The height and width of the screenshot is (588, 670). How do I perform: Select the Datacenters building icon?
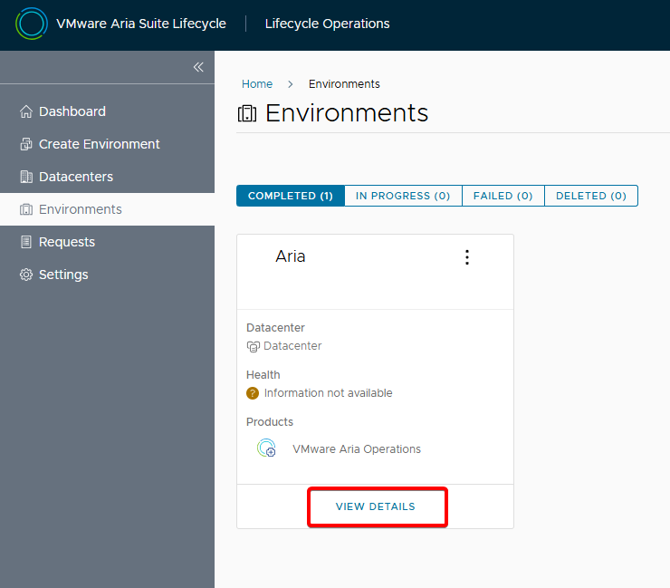[26, 177]
